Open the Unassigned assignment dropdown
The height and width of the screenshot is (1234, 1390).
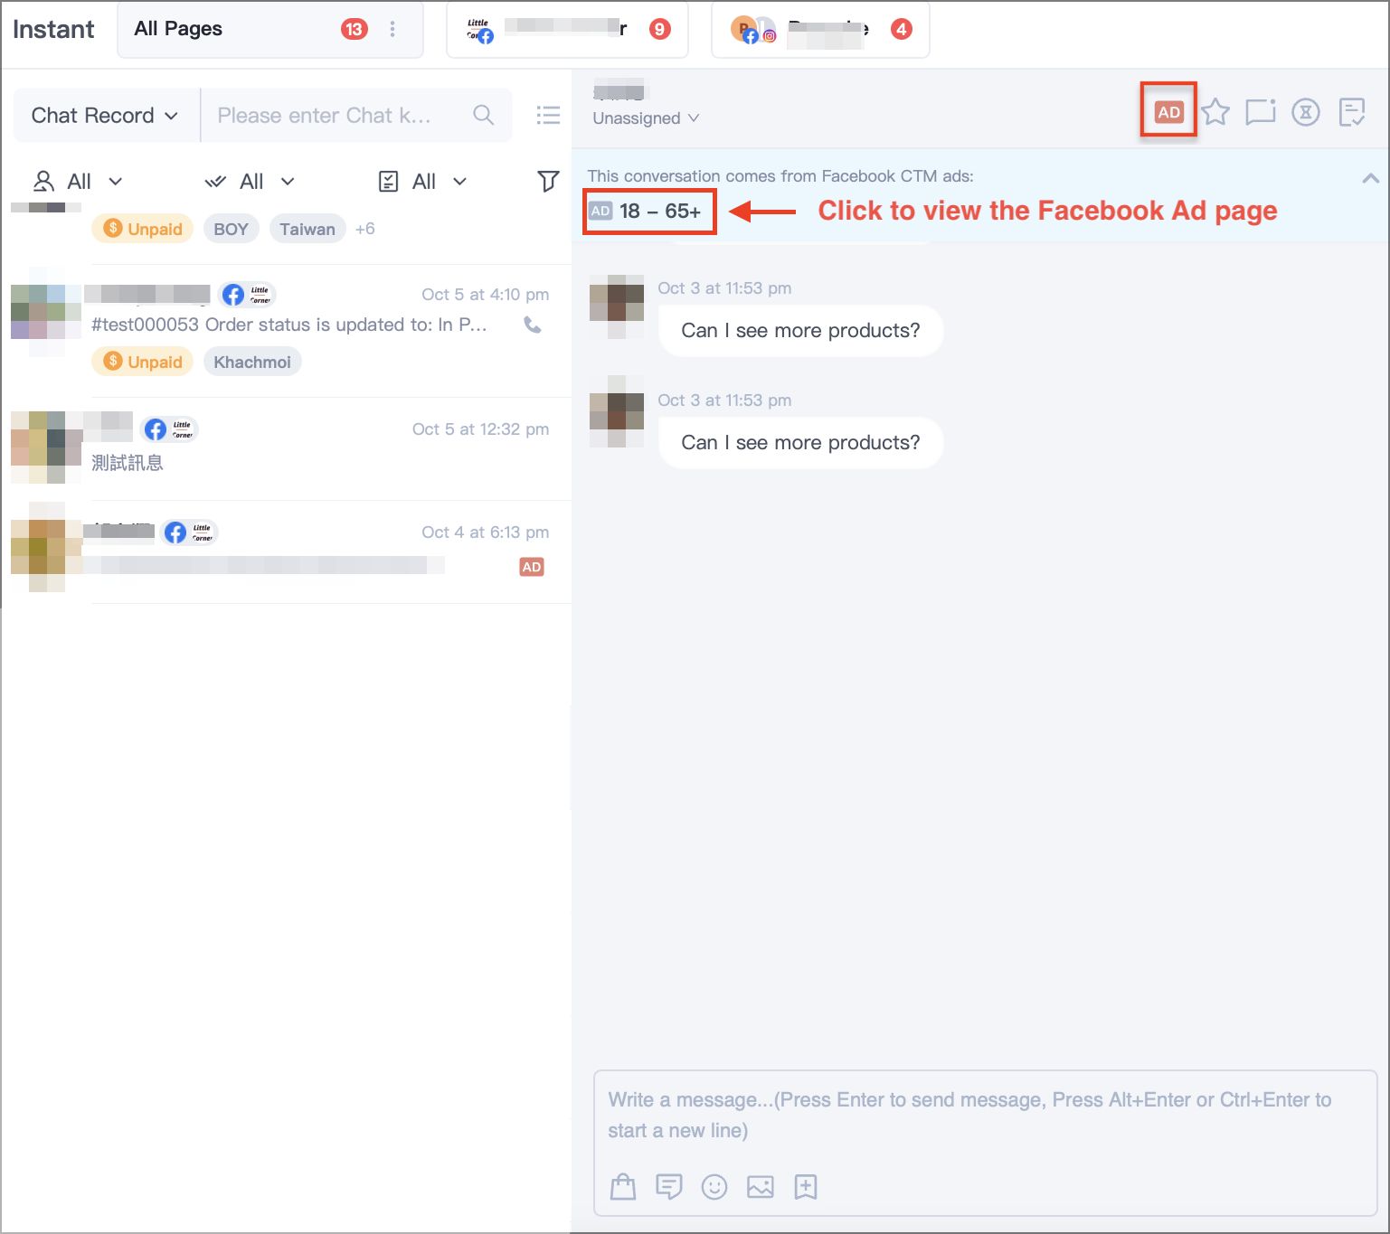646,118
